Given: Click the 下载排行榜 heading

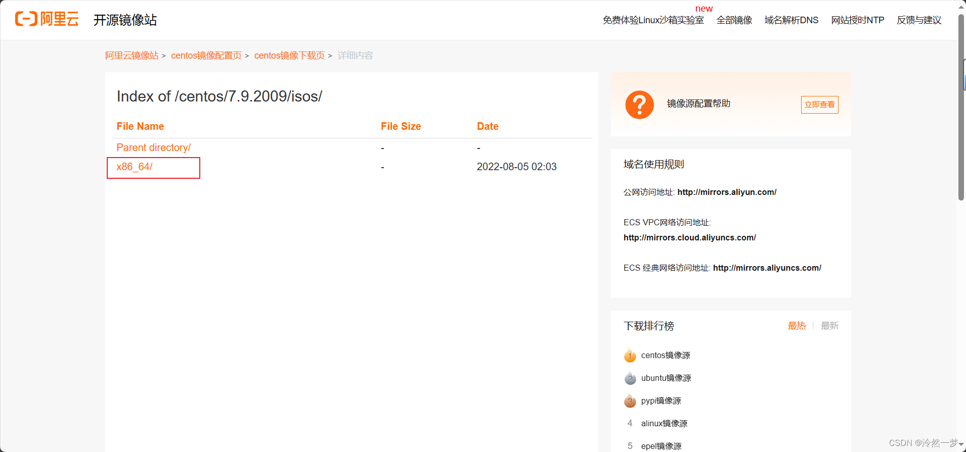Looking at the screenshot, I should click(649, 326).
